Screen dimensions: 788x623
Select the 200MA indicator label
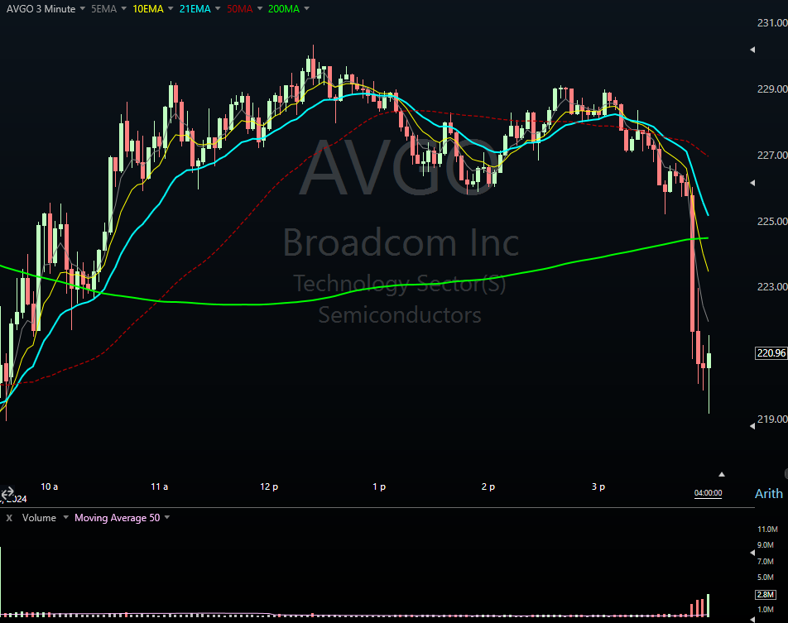pyautogui.click(x=283, y=9)
